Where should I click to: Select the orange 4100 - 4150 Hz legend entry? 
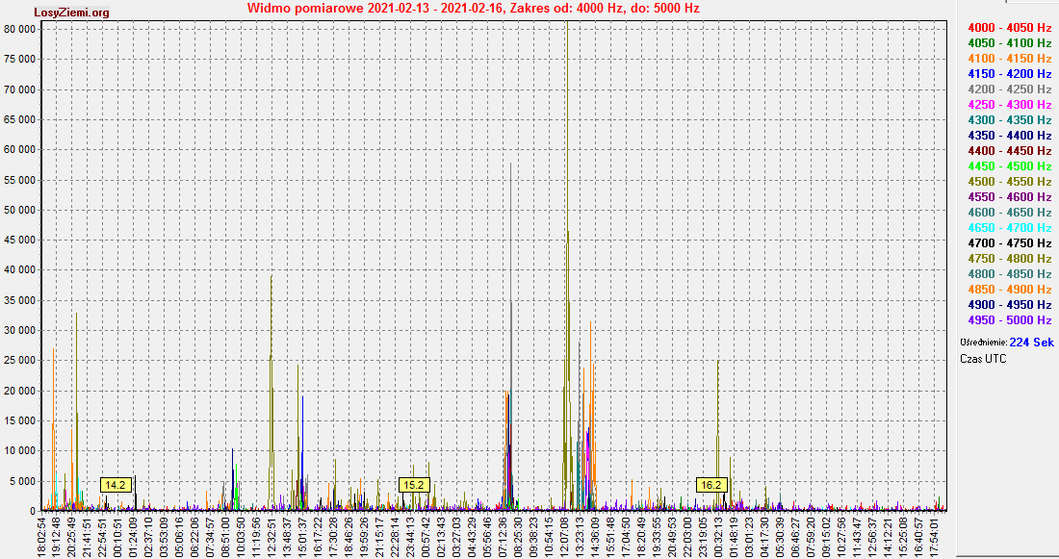pos(1009,59)
